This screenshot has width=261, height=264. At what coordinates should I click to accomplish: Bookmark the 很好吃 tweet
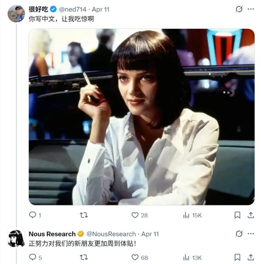point(237,215)
